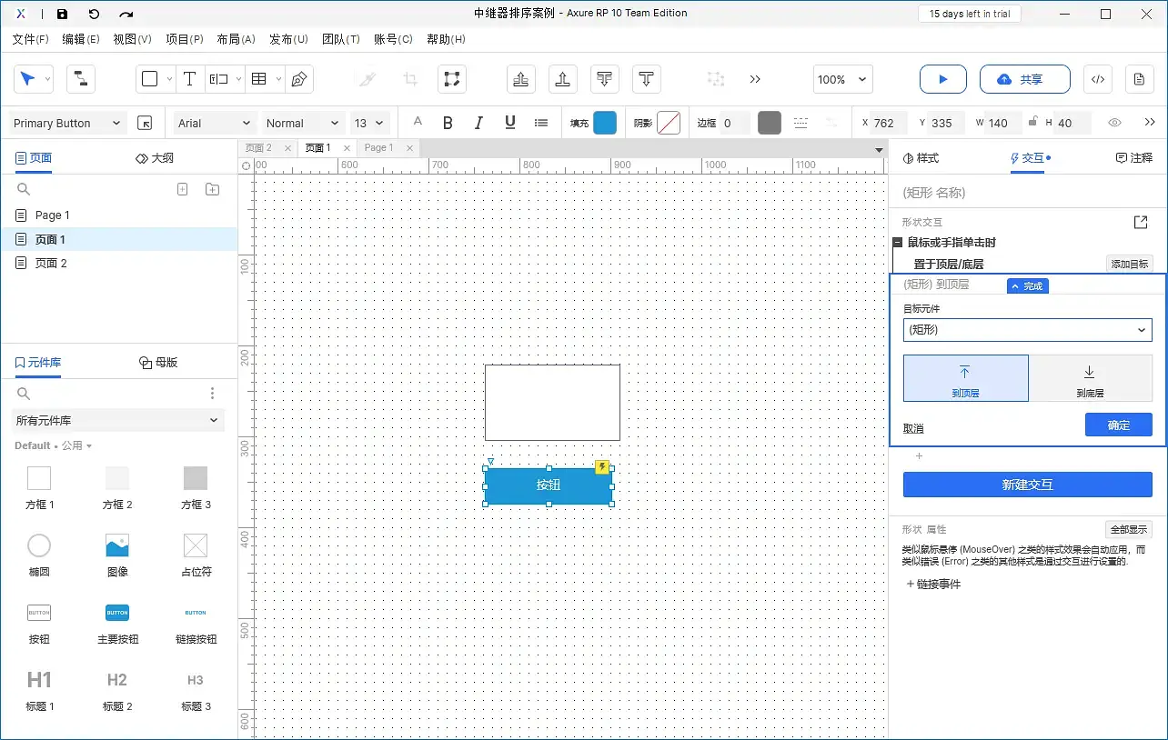The width and height of the screenshot is (1168, 740).
Task: Select the Text tool icon
Action: click(x=189, y=79)
